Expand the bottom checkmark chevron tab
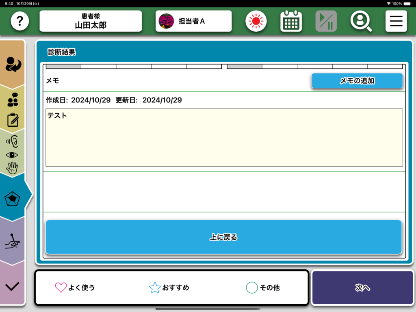This screenshot has width=416, height=312. tap(13, 286)
